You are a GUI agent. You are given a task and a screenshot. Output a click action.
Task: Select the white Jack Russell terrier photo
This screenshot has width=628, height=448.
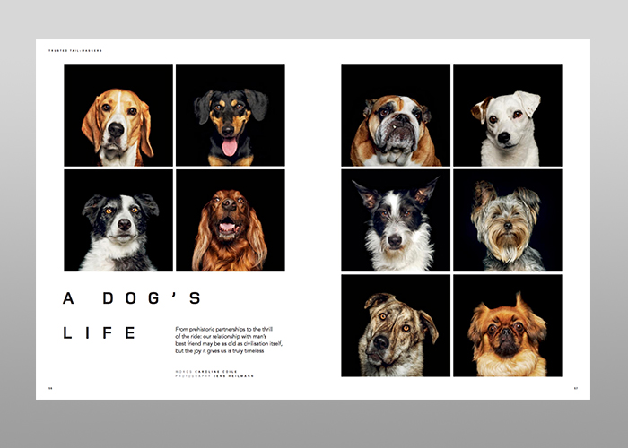tap(508, 116)
